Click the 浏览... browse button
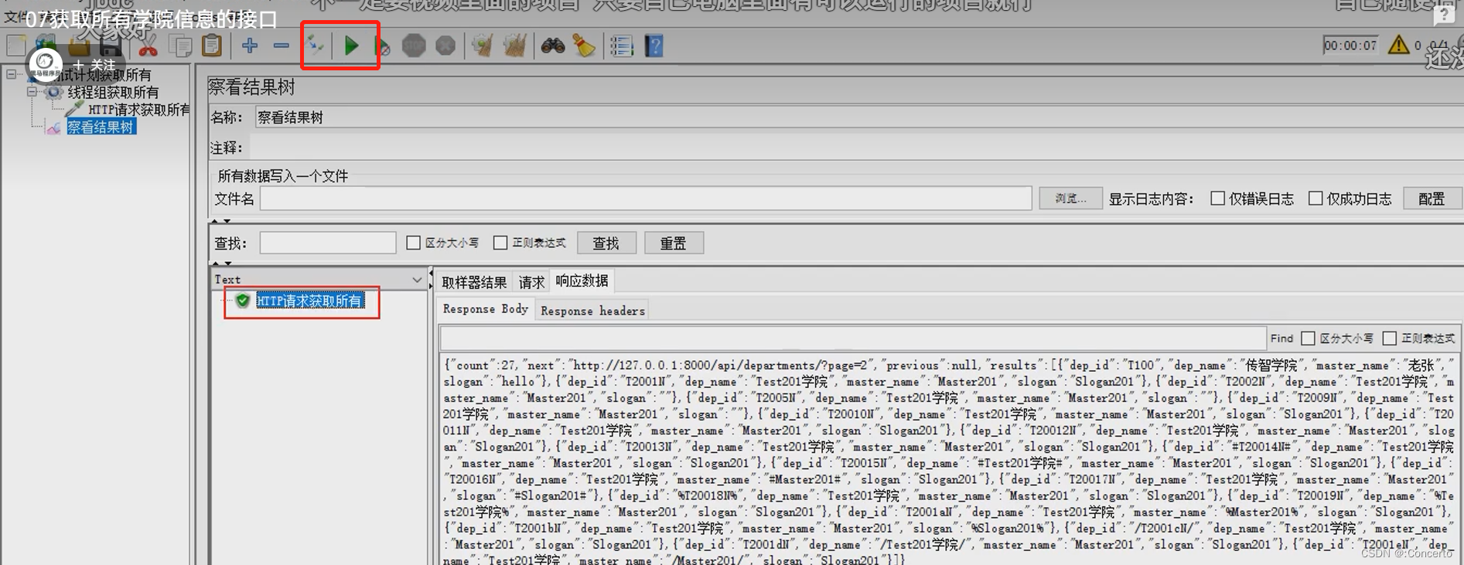This screenshot has width=1464, height=565. point(1070,199)
